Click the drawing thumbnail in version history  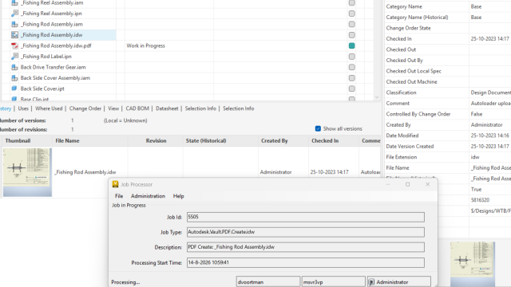(27, 172)
